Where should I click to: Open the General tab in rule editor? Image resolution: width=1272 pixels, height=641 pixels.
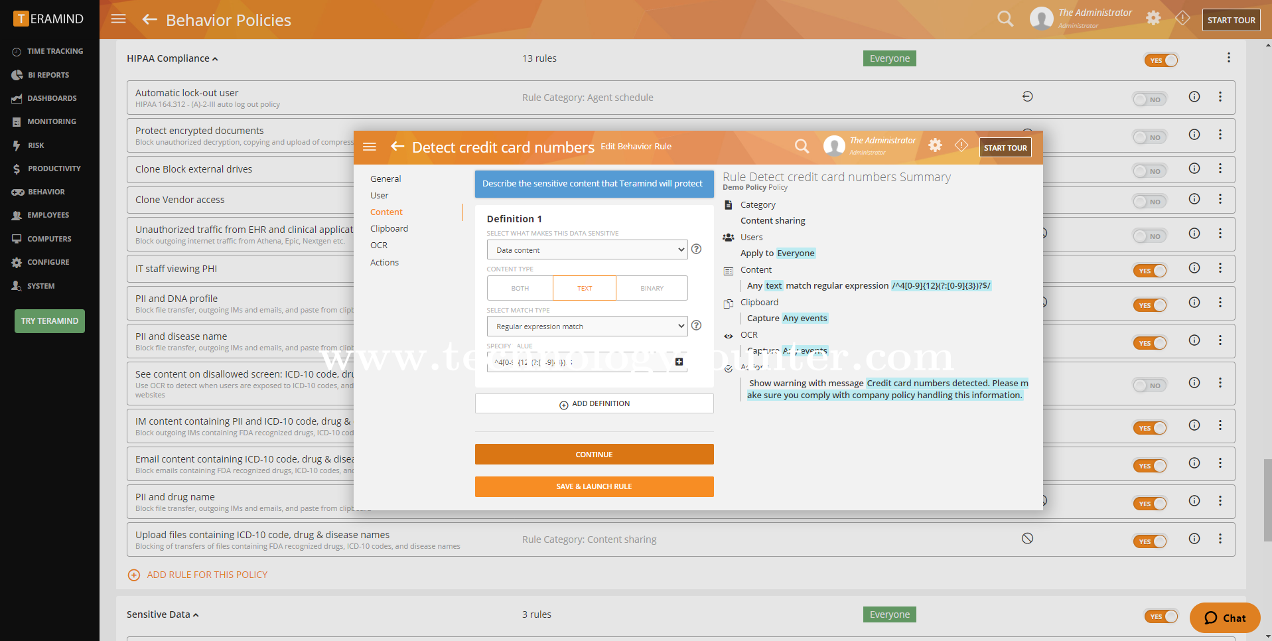click(x=386, y=179)
